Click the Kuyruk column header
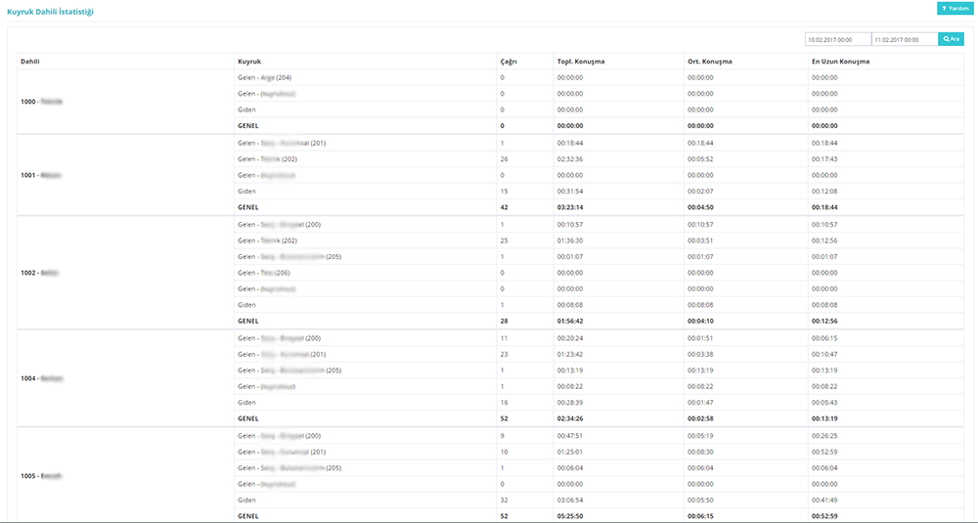978x523 pixels. [248, 62]
